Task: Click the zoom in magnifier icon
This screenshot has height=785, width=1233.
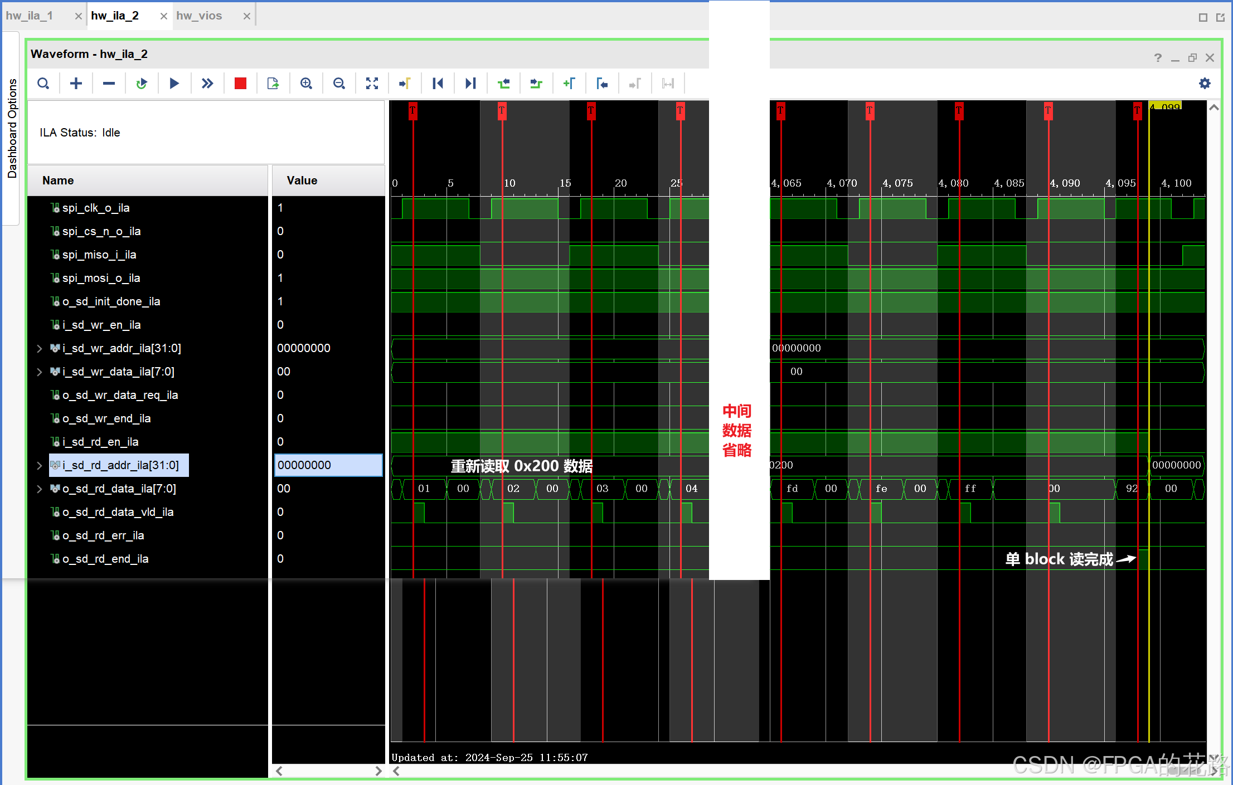Action: pyautogui.click(x=306, y=84)
